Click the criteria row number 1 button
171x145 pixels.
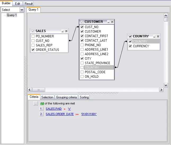point(41,109)
